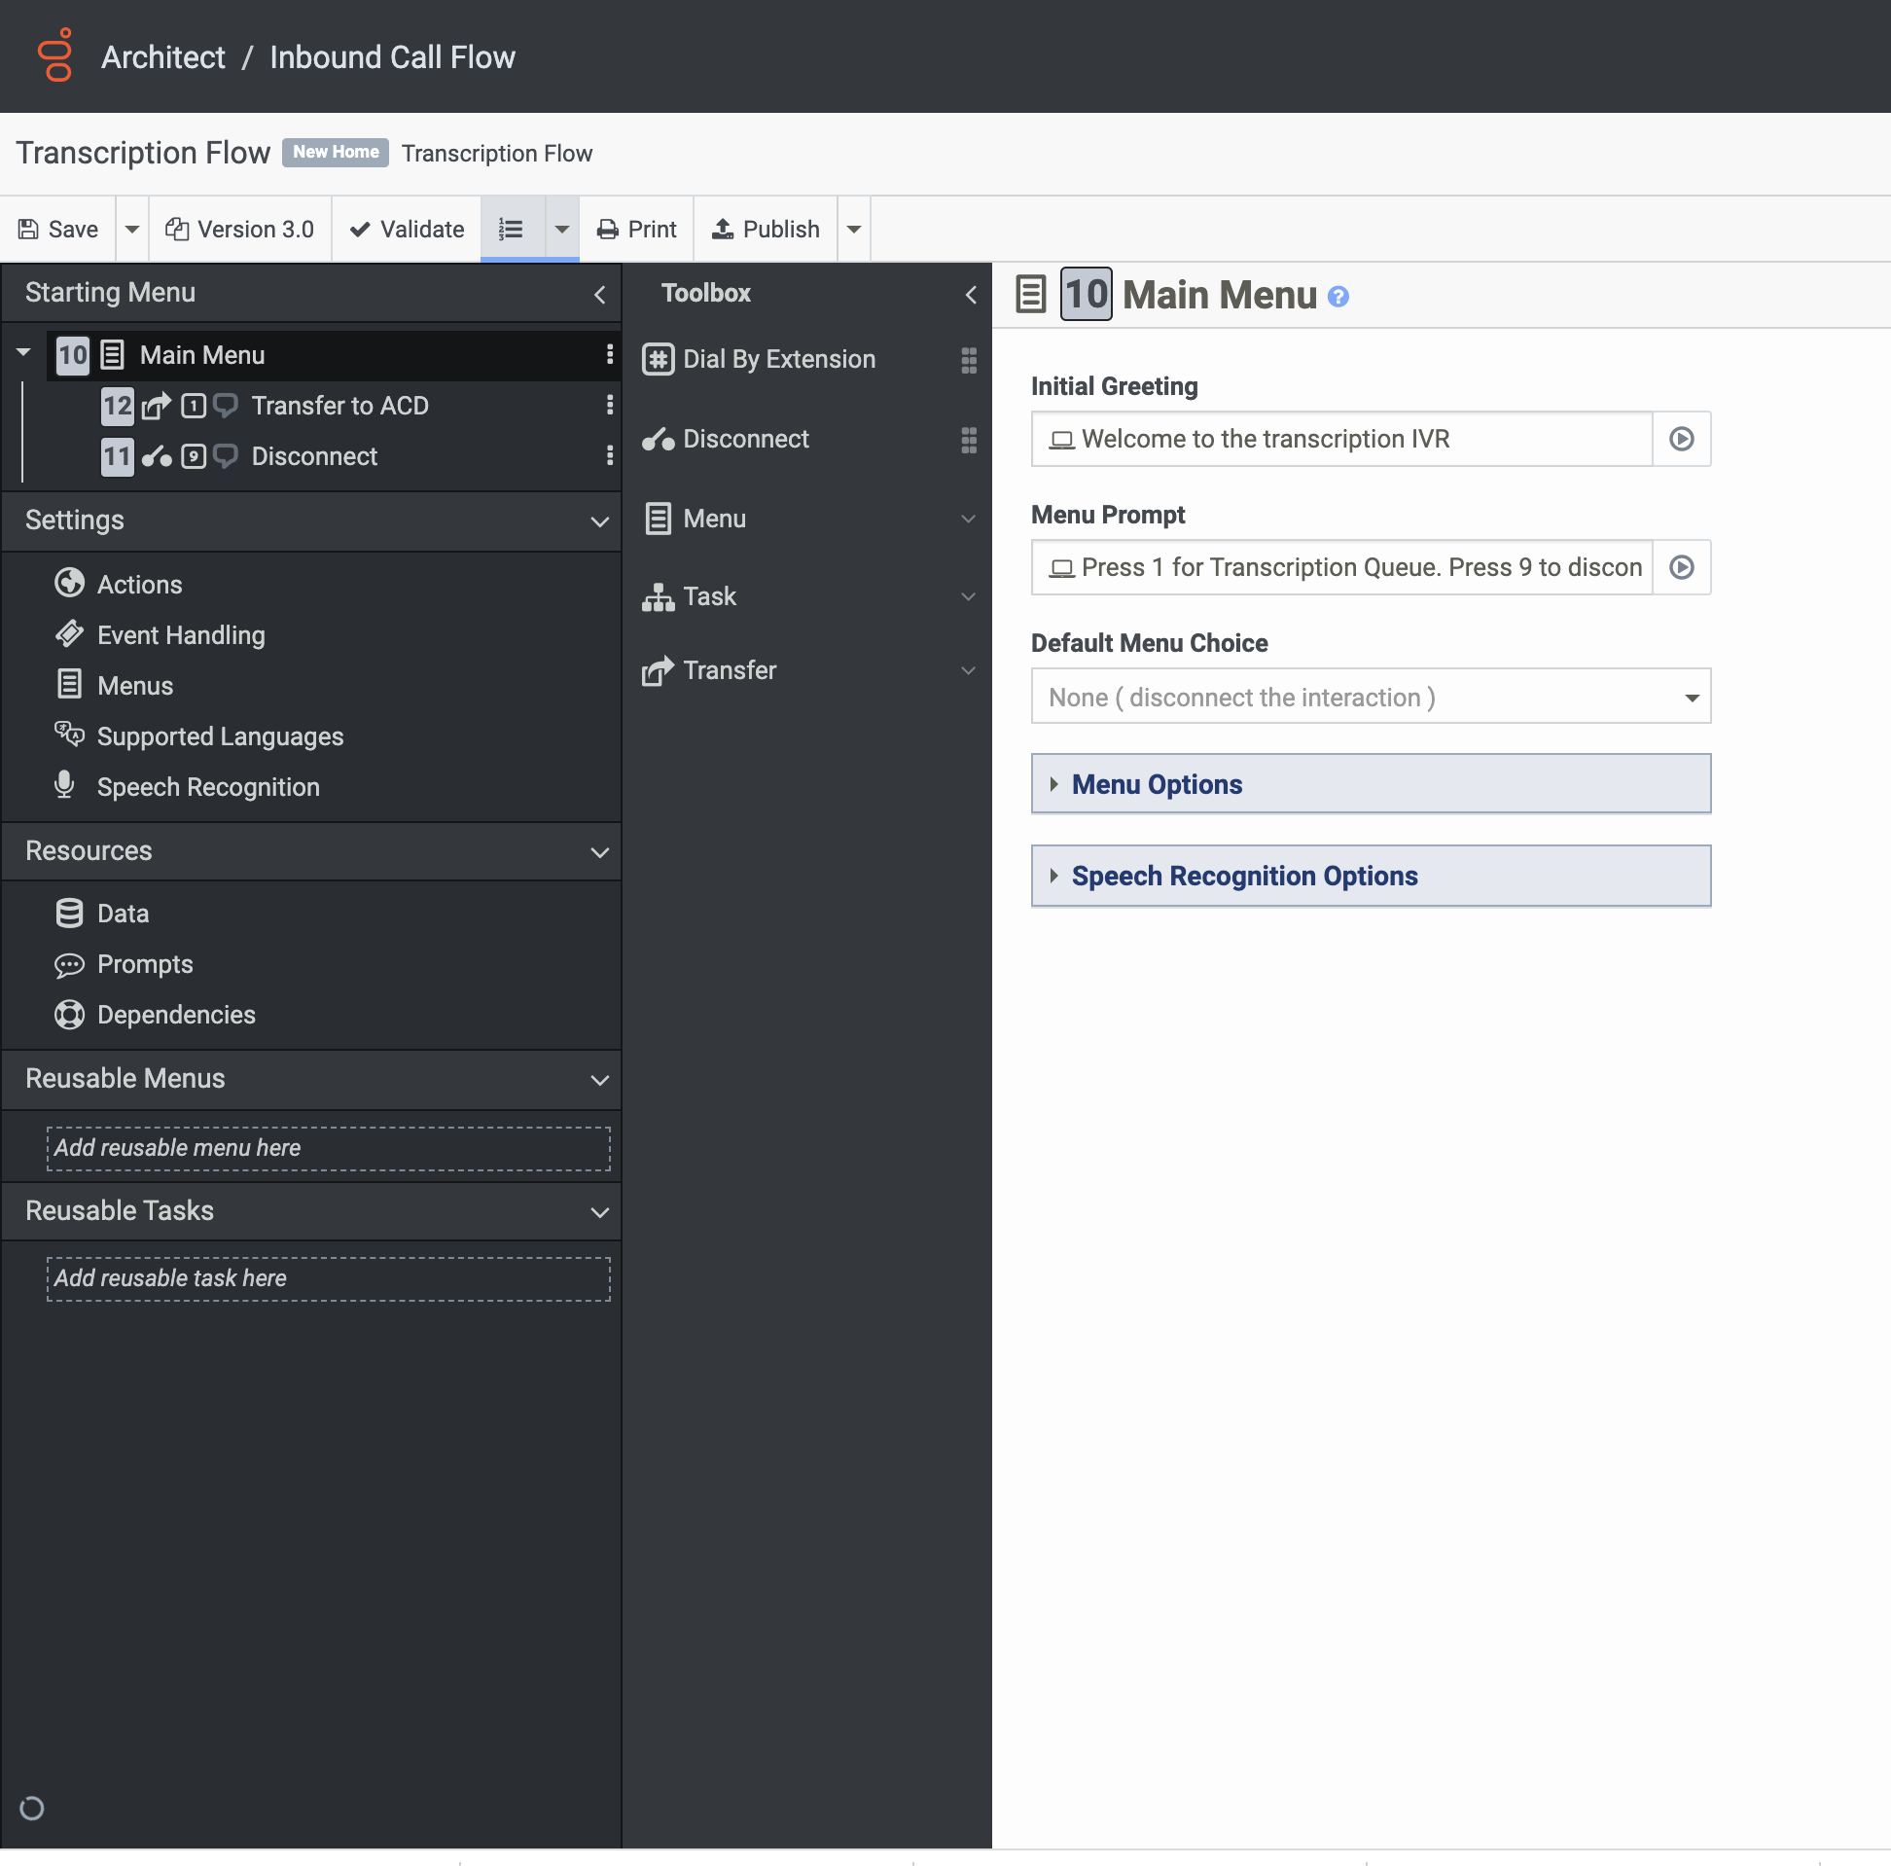Open the Prompts resource

[145, 963]
